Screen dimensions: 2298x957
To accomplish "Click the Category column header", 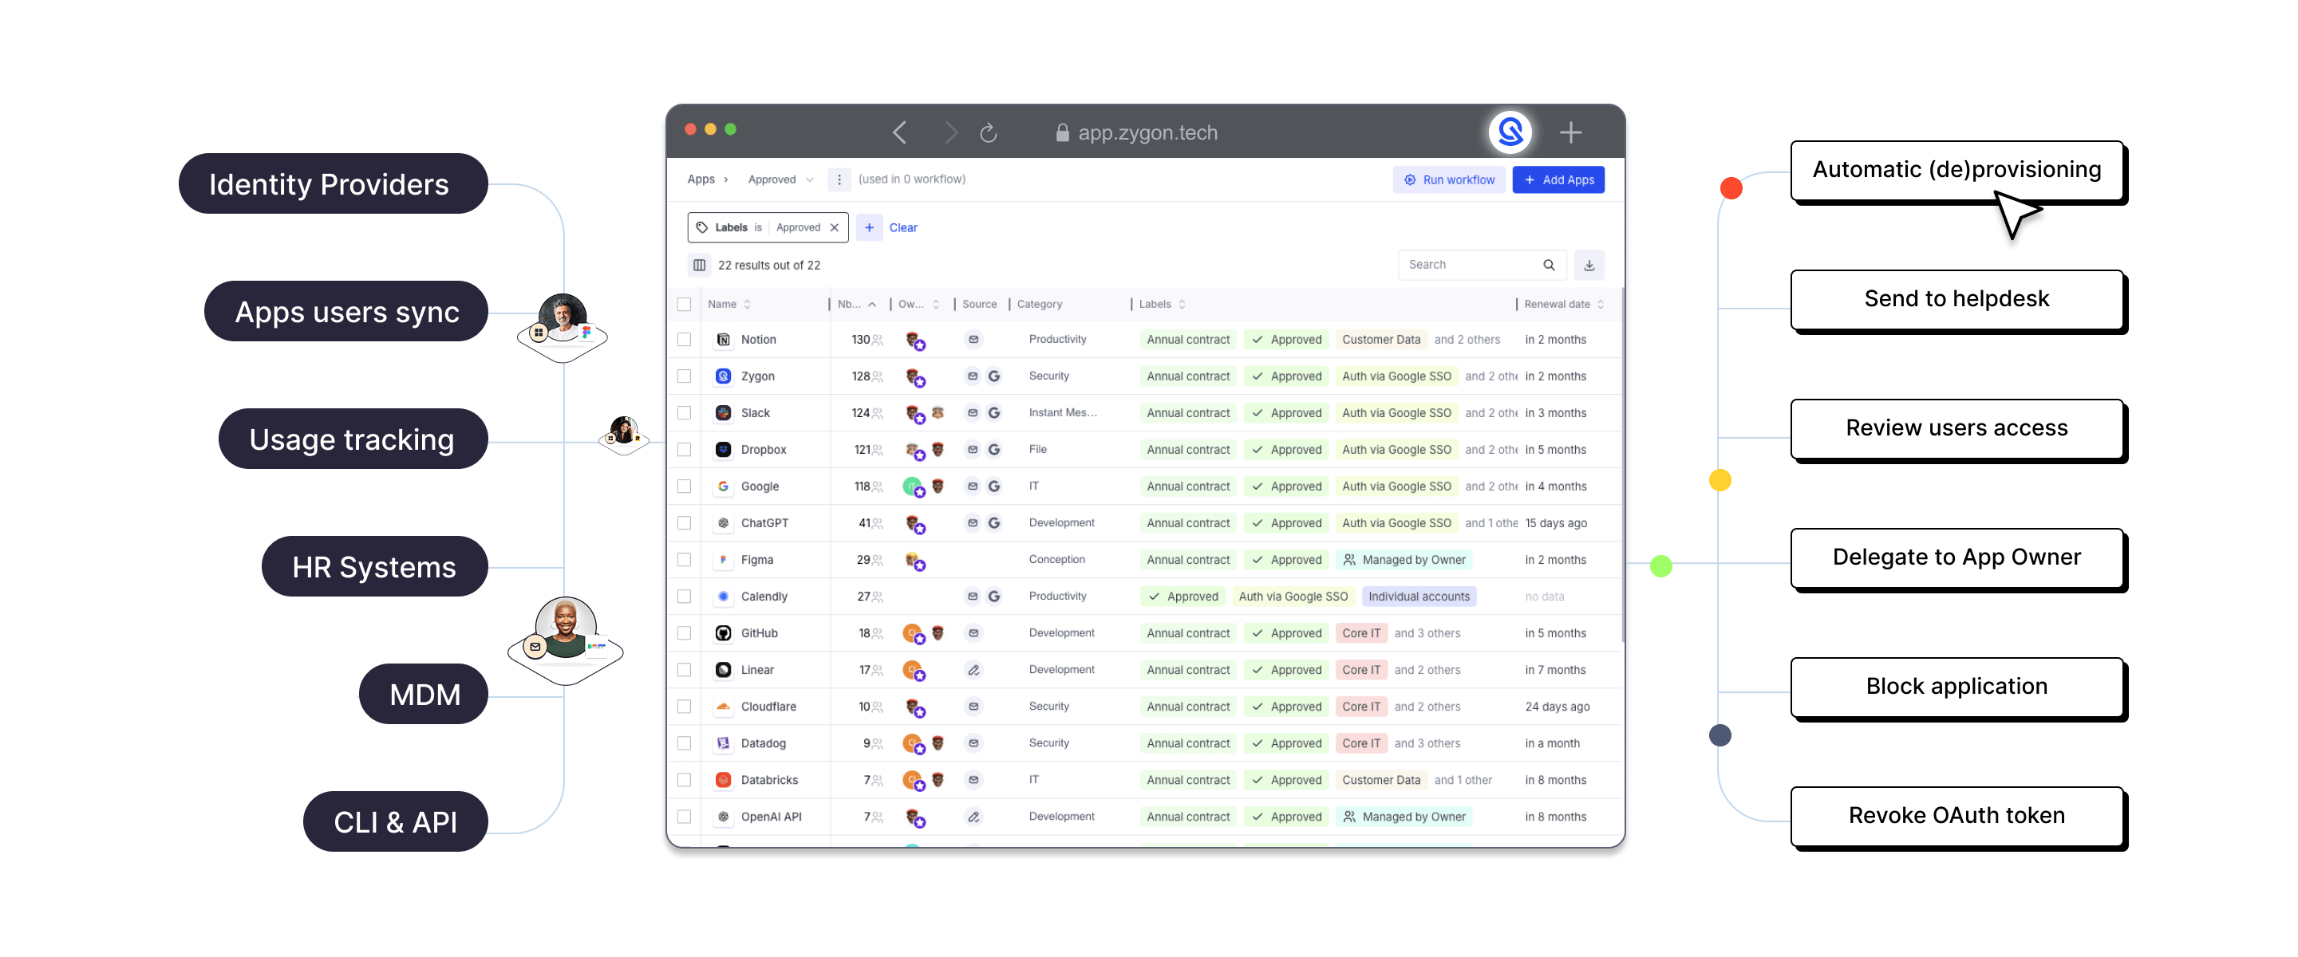I will pyautogui.click(x=1039, y=304).
